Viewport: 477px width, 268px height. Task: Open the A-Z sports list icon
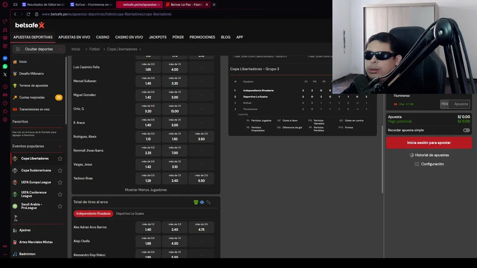coord(16,218)
